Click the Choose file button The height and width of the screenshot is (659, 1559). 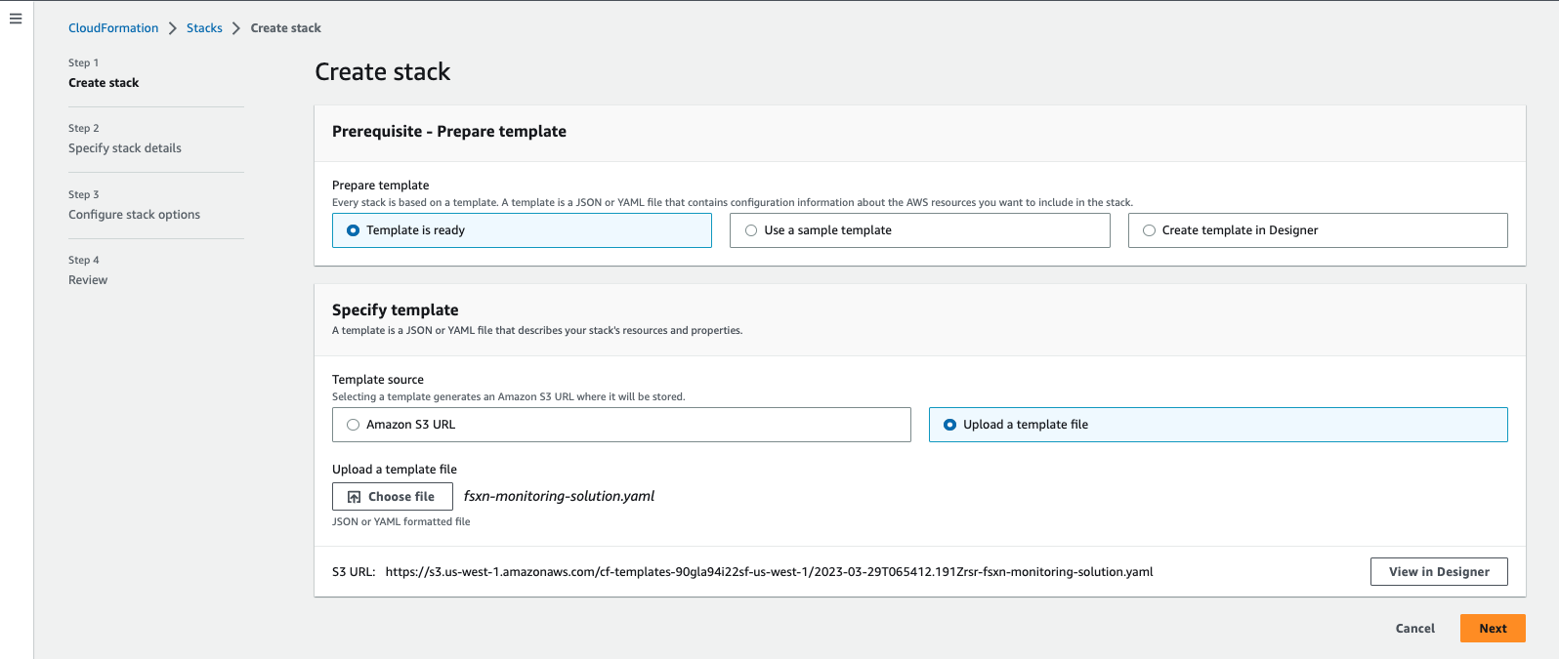click(x=393, y=497)
